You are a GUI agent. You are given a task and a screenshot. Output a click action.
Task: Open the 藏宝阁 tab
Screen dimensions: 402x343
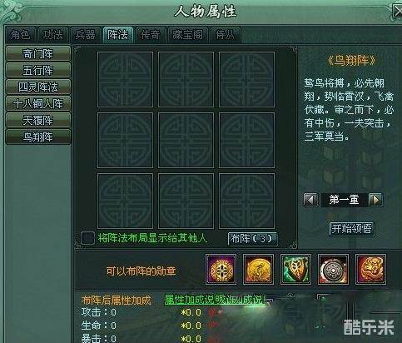pos(187,35)
